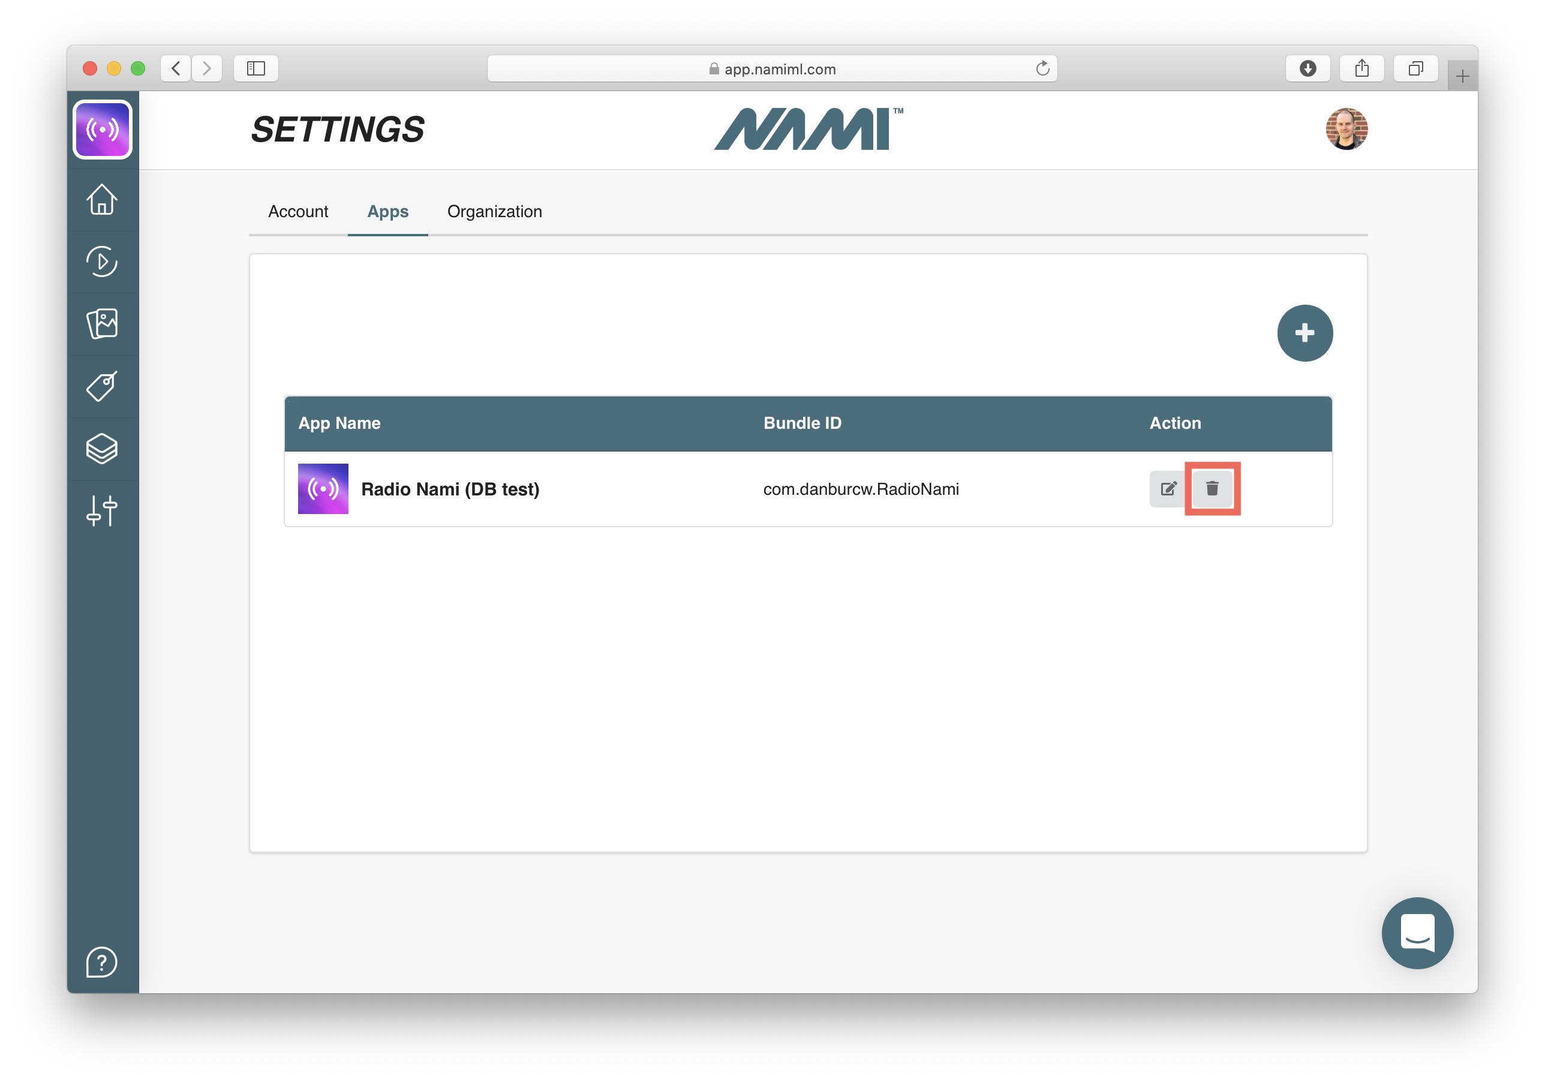Open the price tag products icon
This screenshot has height=1082, width=1545.
pyautogui.click(x=103, y=386)
